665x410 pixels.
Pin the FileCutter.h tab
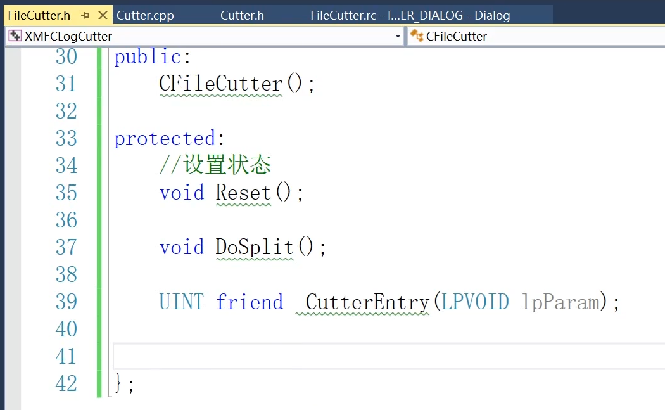pos(85,16)
